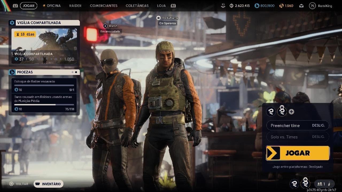342x192 pixels.
Task: Click the blue token icon beside 800/800
Action: (257, 6)
